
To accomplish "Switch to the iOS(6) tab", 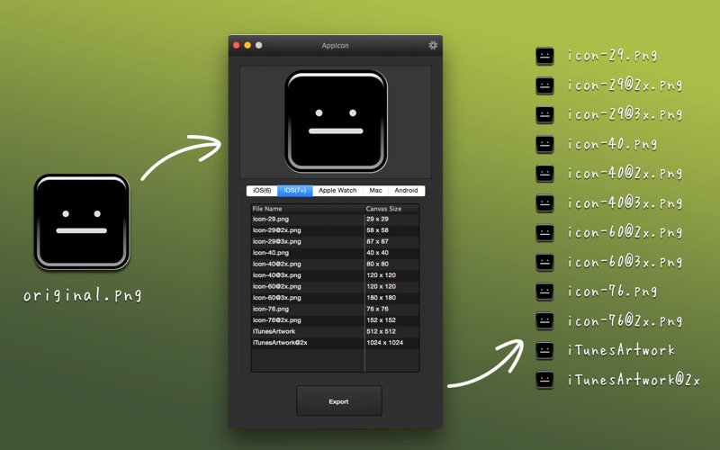I will pyautogui.click(x=262, y=191).
